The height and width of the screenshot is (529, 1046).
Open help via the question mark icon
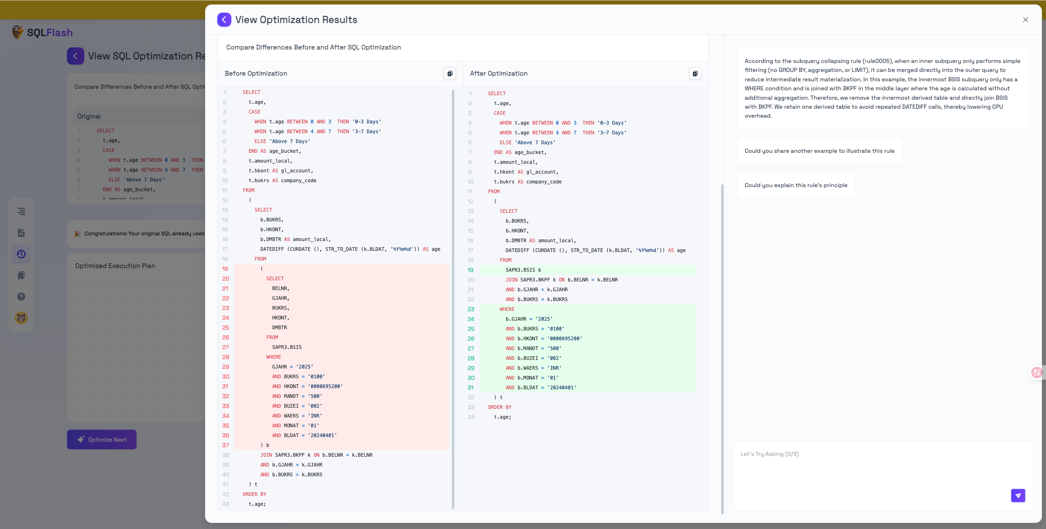21,297
